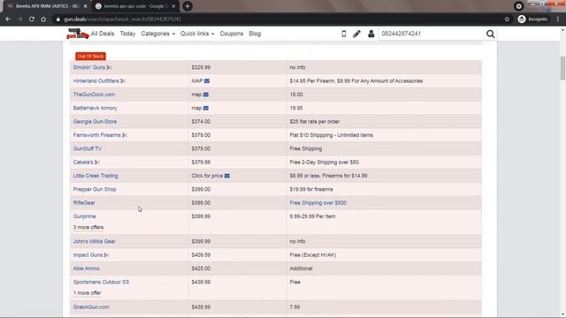The height and width of the screenshot is (318, 566).
Task: Click the icon beside Cabela's name
Action: (96, 163)
